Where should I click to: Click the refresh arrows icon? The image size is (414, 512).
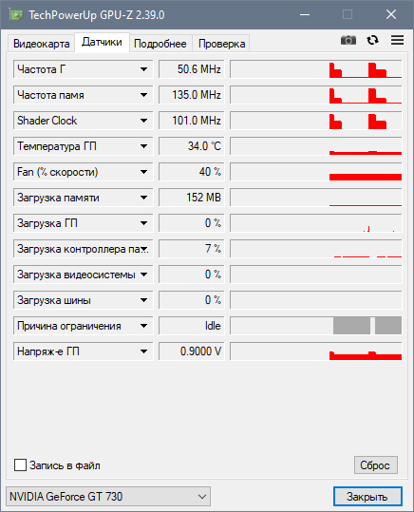(x=372, y=40)
